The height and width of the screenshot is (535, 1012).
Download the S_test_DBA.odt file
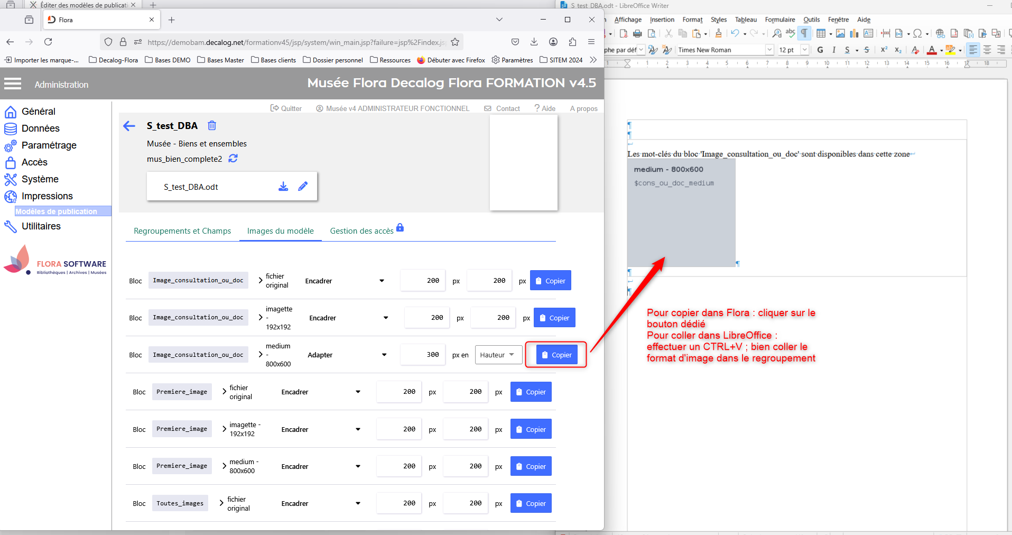(x=283, y=187)
